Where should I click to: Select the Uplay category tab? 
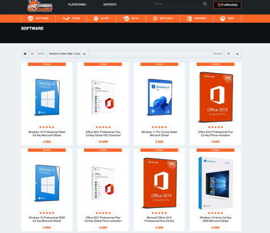[x=131, y=18]
